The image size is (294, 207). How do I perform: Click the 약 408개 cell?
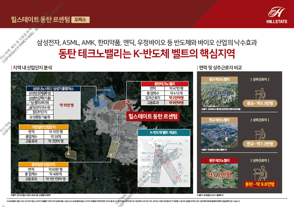pos(56,174)
